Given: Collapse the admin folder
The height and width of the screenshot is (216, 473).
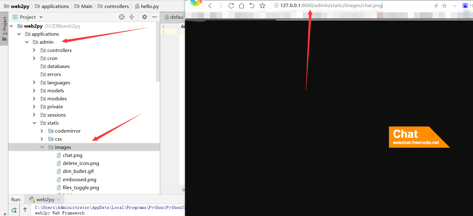Looking at the screenshot, I should pos(27,42).
